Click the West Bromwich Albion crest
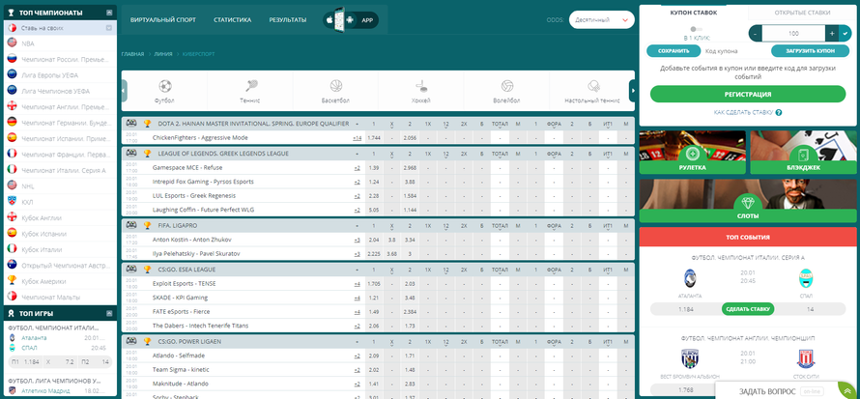Screen dimensions: 860x399 (x=689, y=358)
